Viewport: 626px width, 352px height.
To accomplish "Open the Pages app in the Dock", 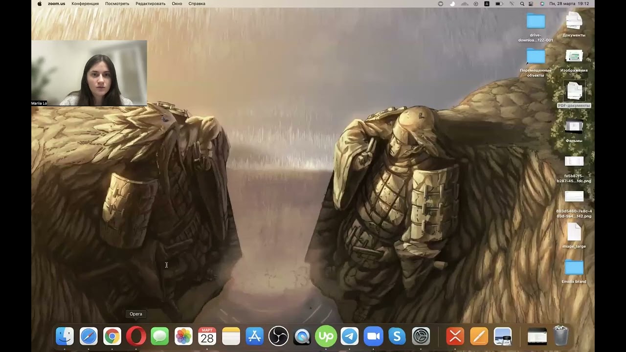I will coord(479,336).
